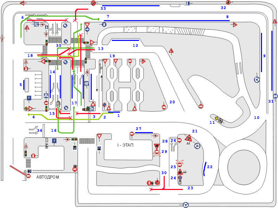Click the no-stopping sign beside number 24
The image size is (278, 208).
(x=180, y=177)
